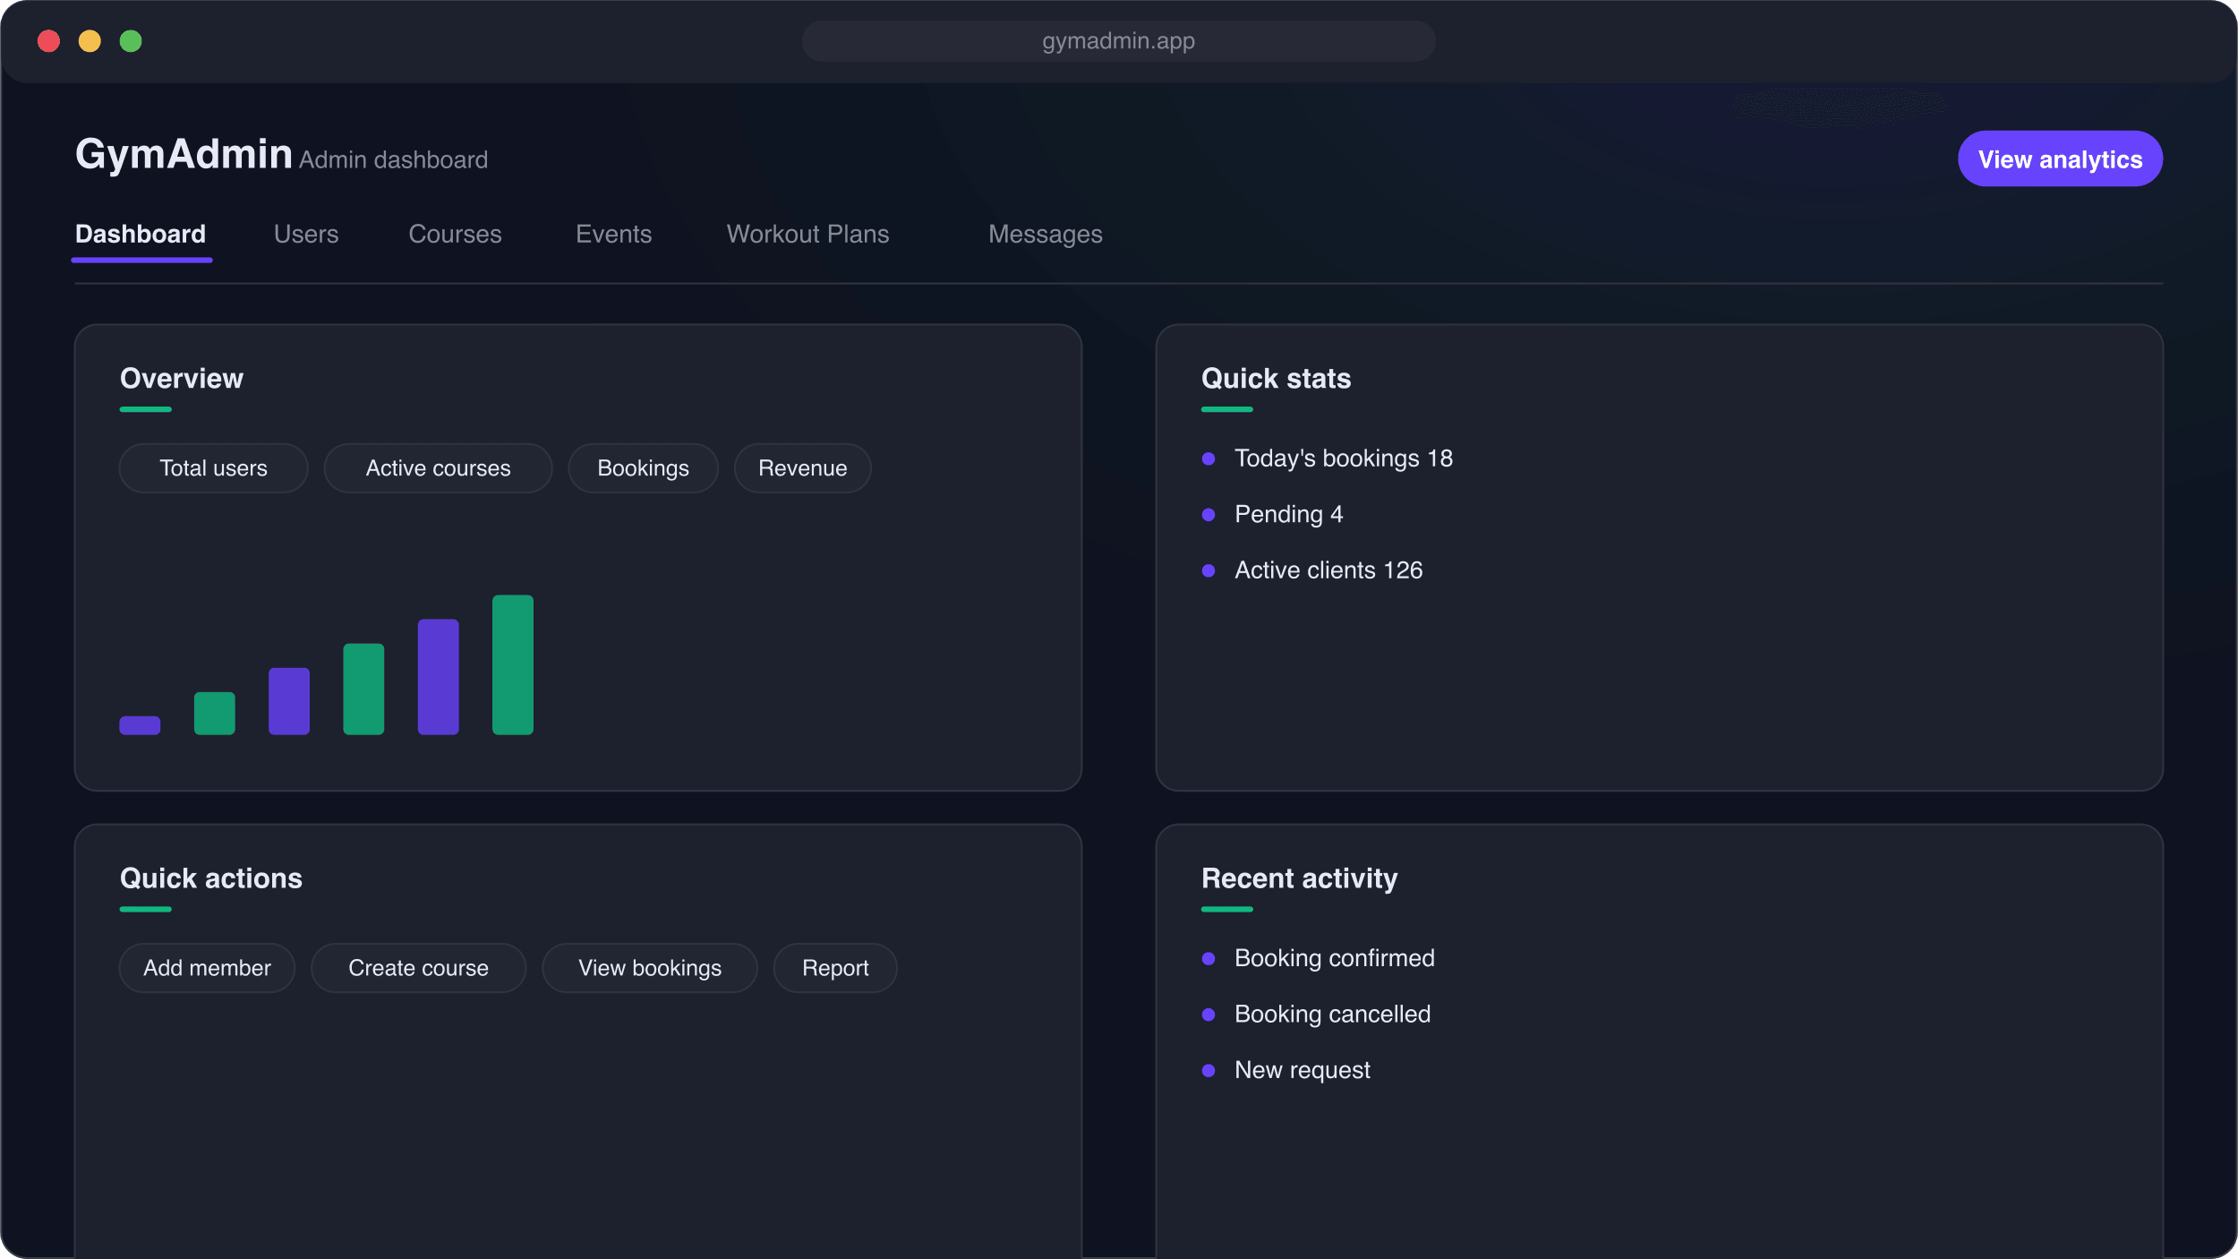Image resolution: width=2238 pixels, height=1259 pixels.
Task: Go to the Courses tab
Action: [455, 235]
